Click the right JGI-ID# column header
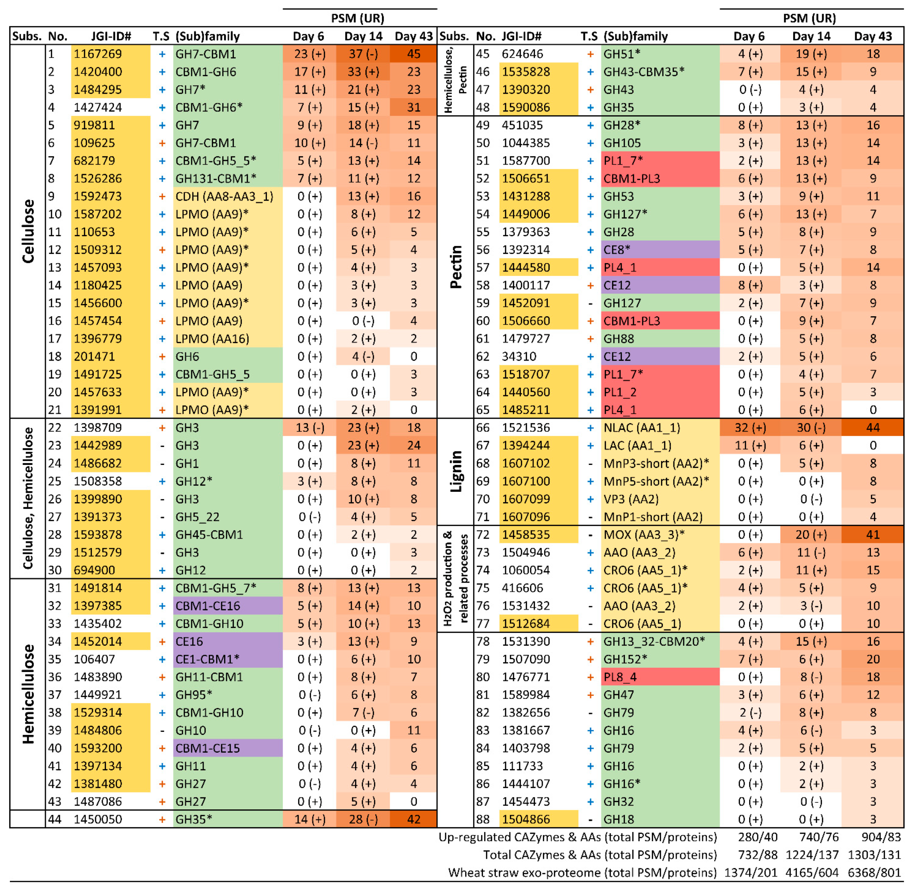This screenshot has width=912, height=885. pos(521,36)
